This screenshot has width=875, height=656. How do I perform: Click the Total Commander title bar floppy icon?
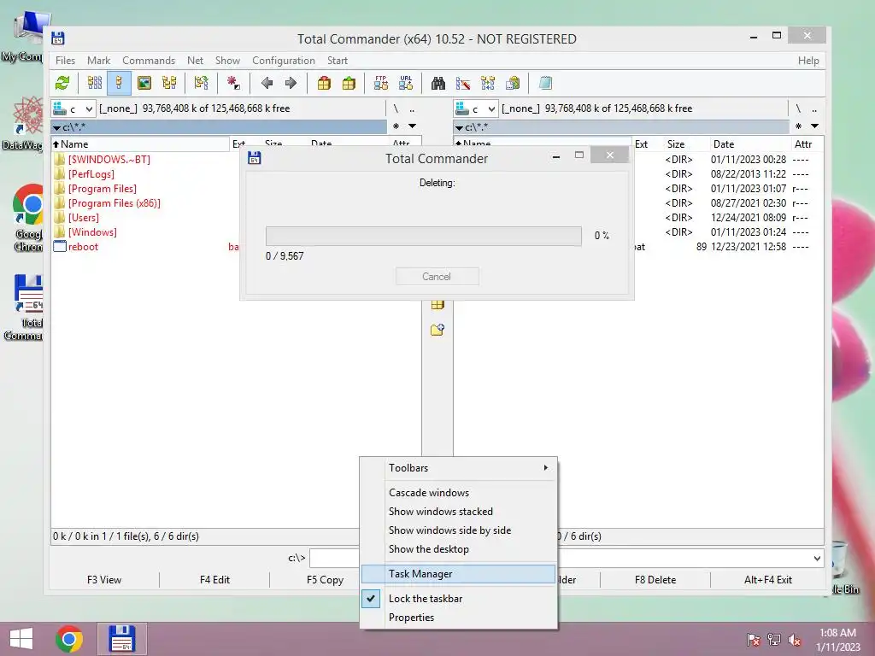tap(58, 38)
